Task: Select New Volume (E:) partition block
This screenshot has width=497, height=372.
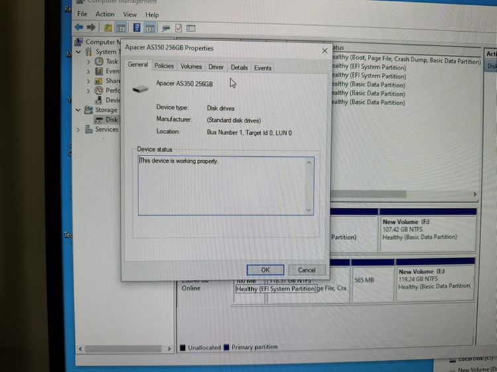Action: [x=435, y=280]
